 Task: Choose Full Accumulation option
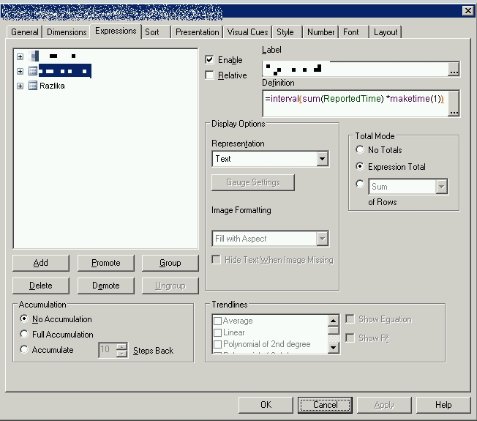pyautogui.click(x=24, y=334)
